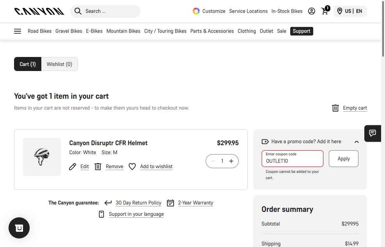Click the Canyon logo
This screenshot has width=385, height=247.
pyautogui.click(x=39, y=11)
